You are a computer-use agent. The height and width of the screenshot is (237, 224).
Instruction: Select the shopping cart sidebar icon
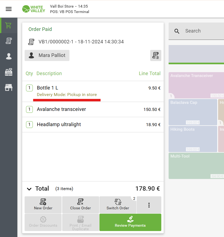point(9,25)
